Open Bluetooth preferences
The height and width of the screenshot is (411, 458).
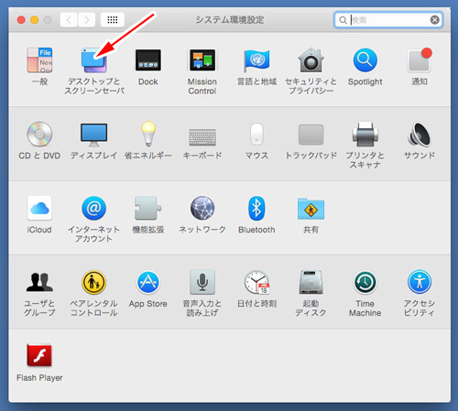[x=256, y=208]
